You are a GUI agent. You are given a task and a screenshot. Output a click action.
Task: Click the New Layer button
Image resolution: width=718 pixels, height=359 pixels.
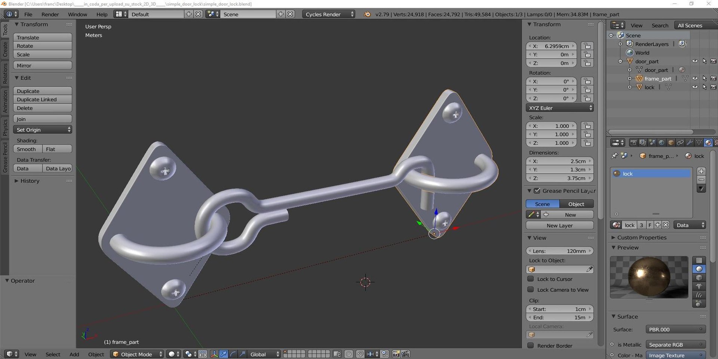tap(559, 225)
